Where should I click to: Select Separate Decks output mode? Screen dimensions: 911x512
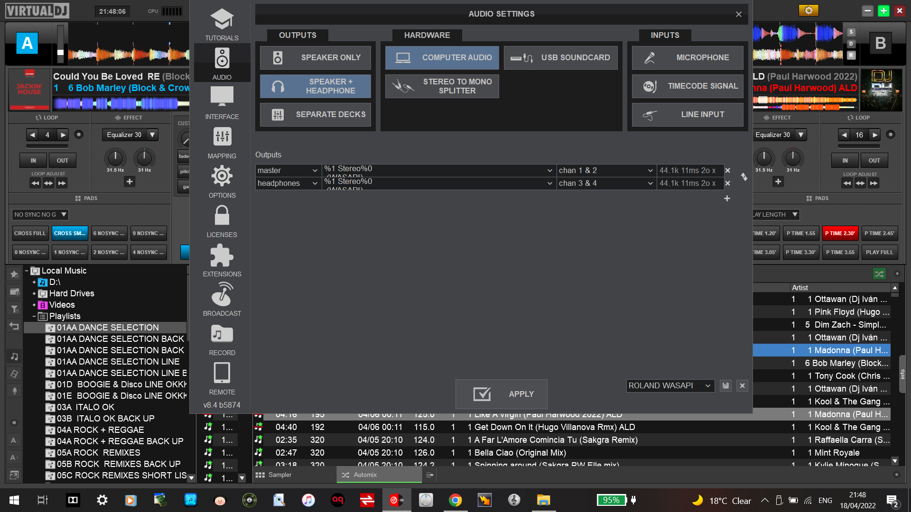(315, 115)
